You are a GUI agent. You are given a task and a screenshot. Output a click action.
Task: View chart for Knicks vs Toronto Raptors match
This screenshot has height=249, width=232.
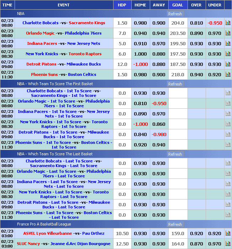228,54
